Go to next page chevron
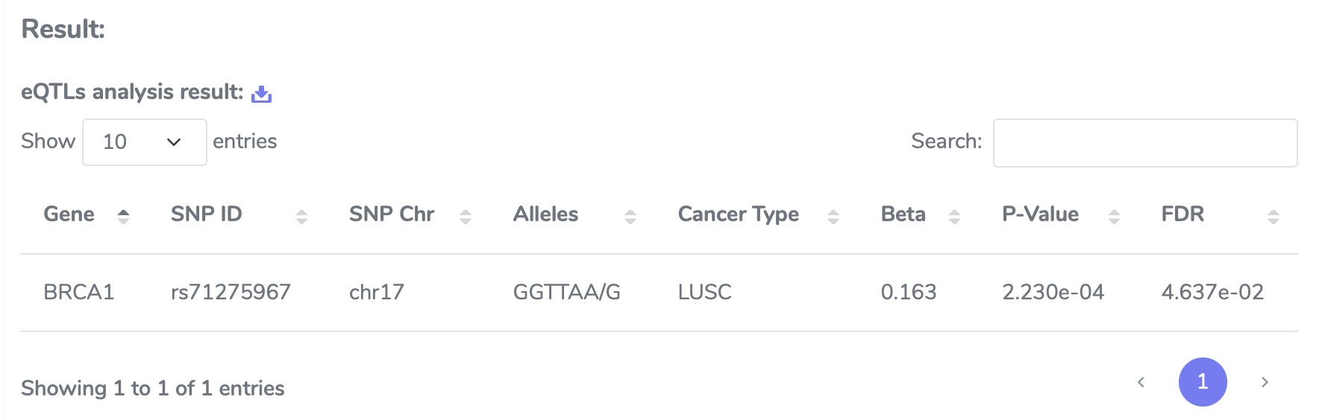1325x420 pixels. tap(1265, 382)
